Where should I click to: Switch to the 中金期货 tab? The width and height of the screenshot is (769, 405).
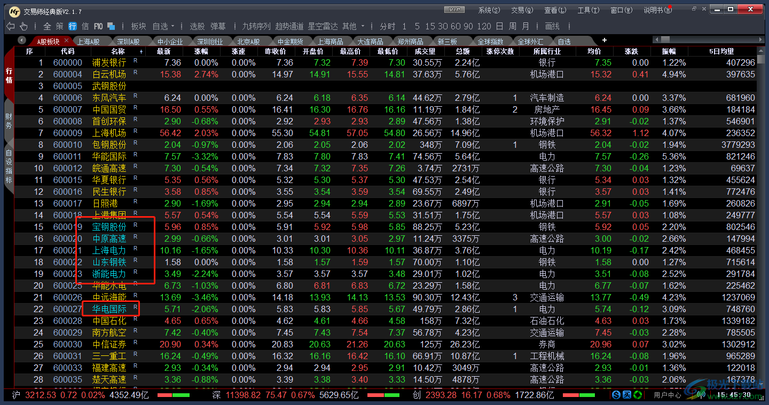(x=290, y=41)
